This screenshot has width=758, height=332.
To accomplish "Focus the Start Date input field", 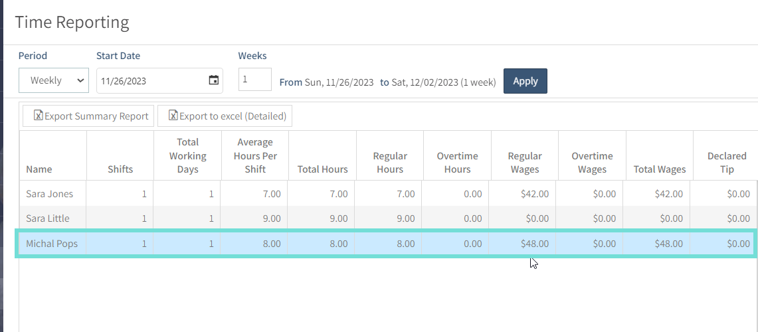I will pyautogui.click(x=159, y=81).
